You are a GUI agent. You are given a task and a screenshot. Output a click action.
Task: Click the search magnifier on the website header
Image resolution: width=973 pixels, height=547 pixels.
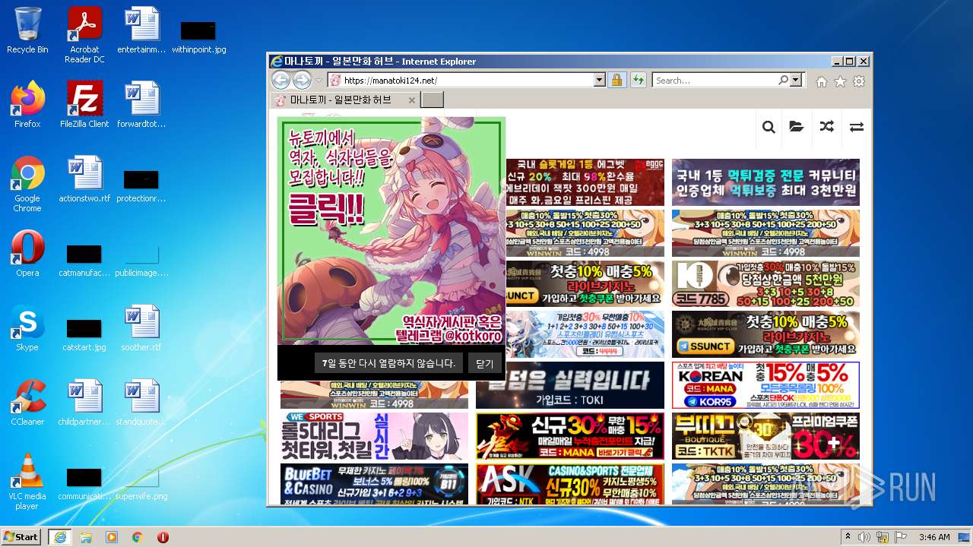769,127
